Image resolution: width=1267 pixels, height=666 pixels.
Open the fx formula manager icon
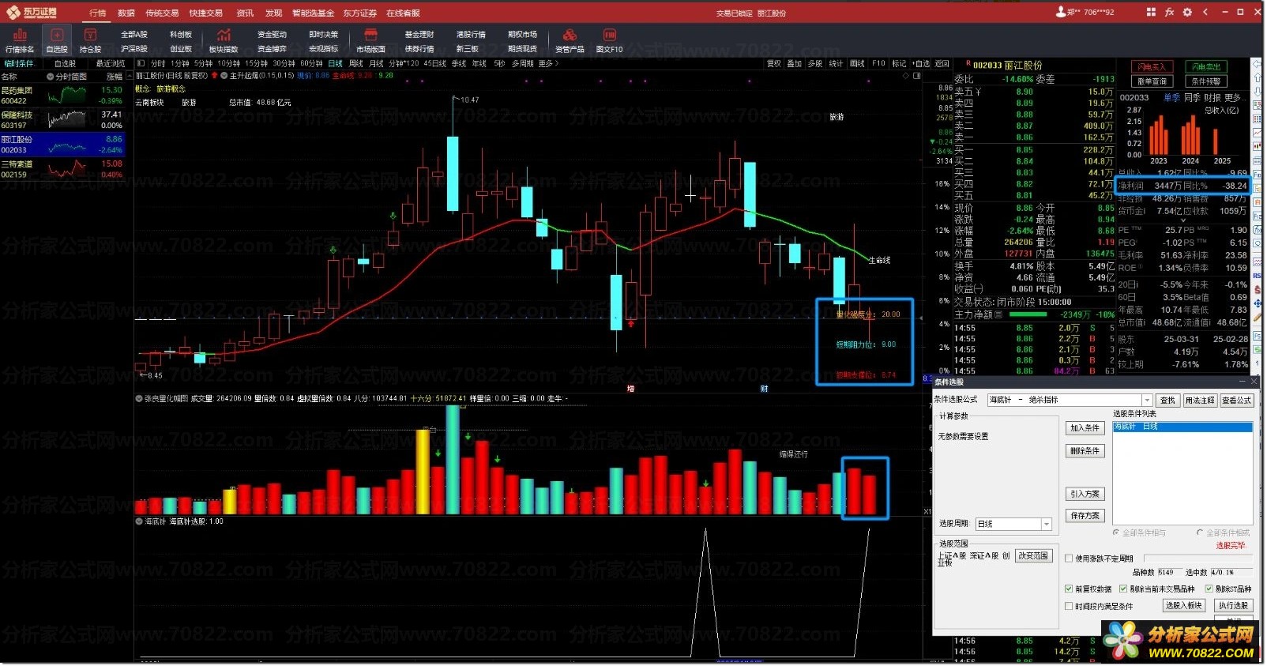click(1169, 12)
